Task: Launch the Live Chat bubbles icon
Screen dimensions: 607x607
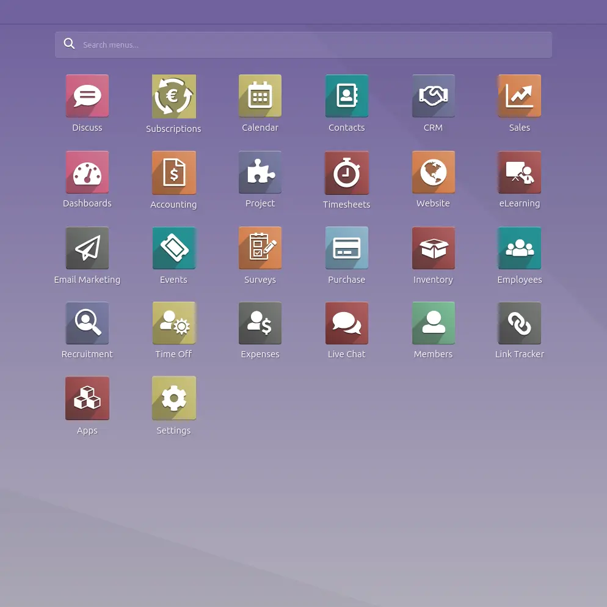Action: click(x=347, y=323)
